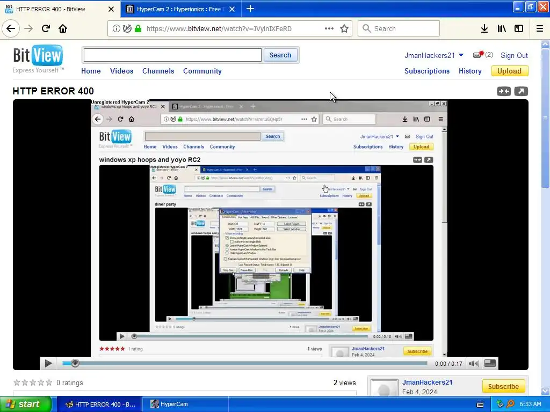
Task: Click the page scrollbar down arrow
Action: tap(546, 391)
